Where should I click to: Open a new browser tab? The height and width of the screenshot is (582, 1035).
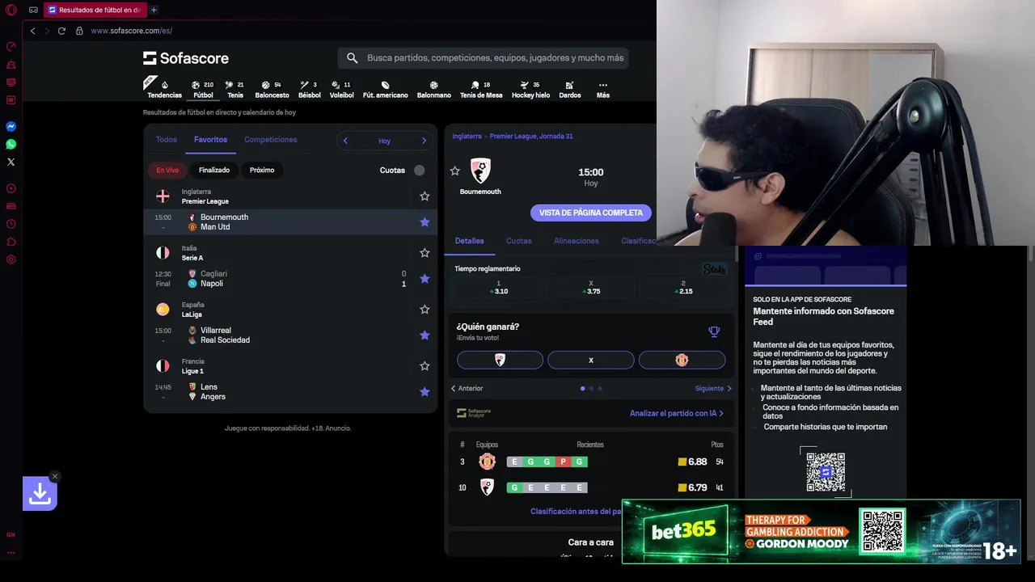click(154, 10)
